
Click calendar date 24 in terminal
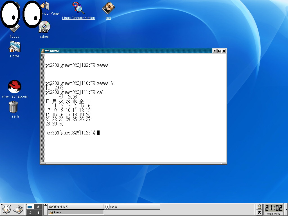[68, 119]
